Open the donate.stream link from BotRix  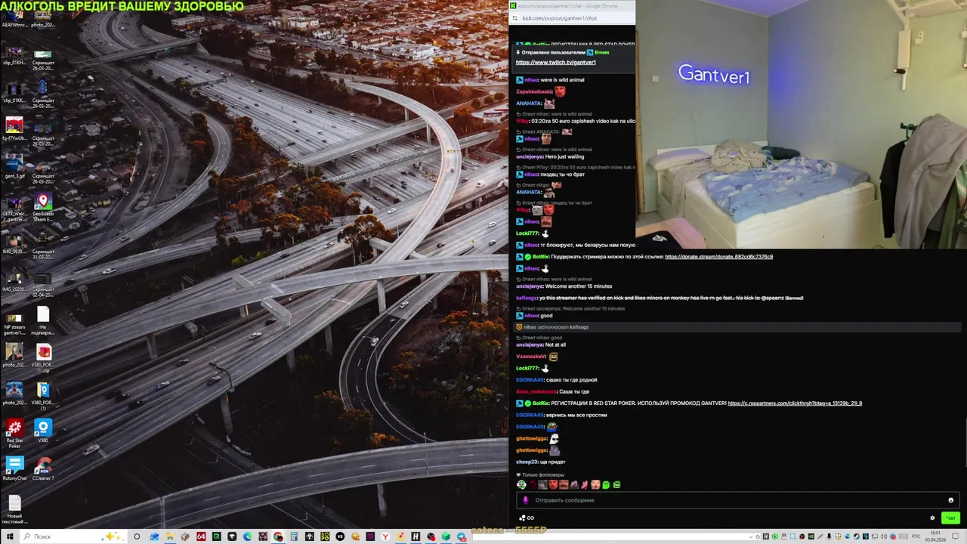point(718,257)
